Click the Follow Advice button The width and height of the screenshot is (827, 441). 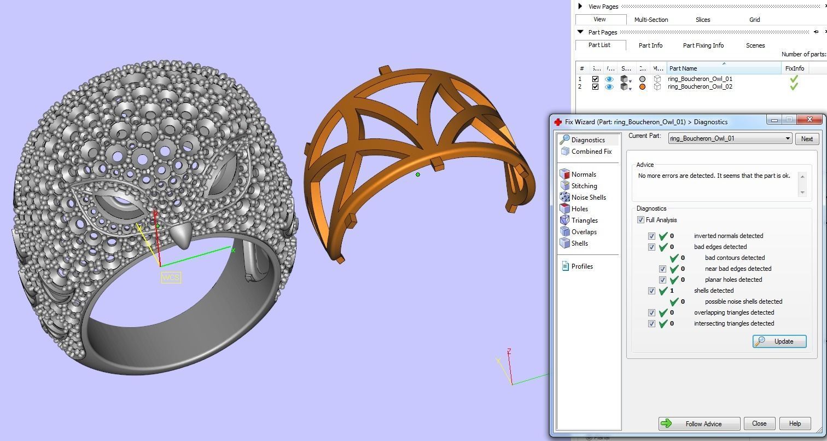pos(699,423)
